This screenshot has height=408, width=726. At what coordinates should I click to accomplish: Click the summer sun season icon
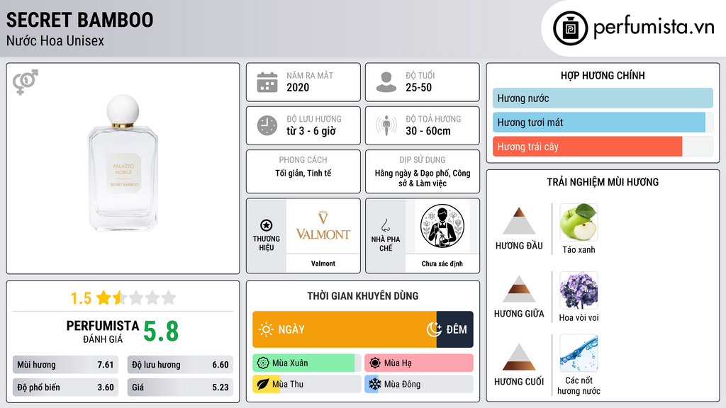(375, 363)
